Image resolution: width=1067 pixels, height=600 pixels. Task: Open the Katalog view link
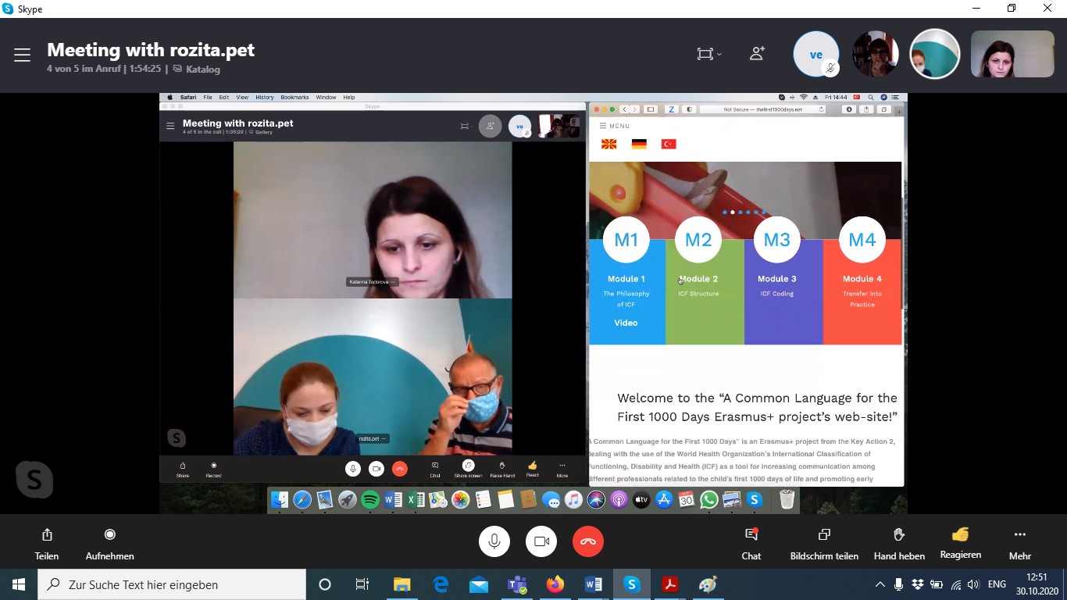[x=202, y=69]
